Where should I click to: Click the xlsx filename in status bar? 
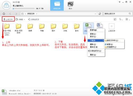coord(15,90)
